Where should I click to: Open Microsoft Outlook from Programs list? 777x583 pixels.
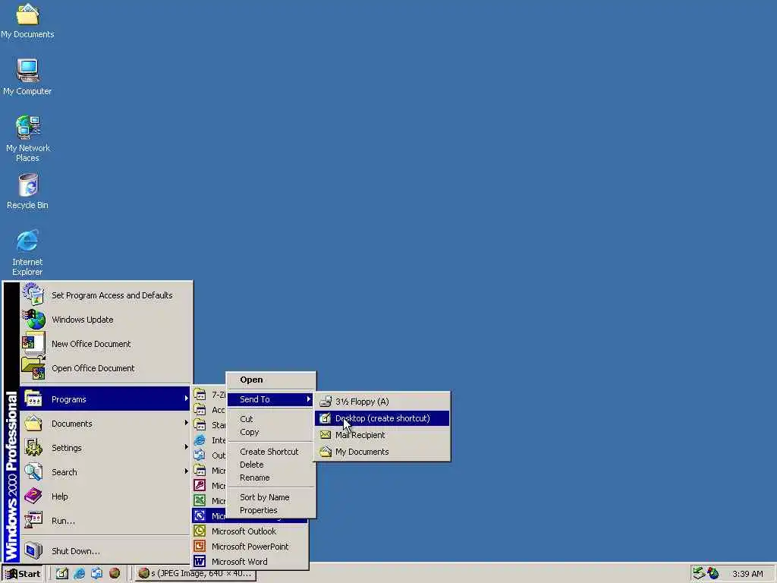pyautogui.click(x=250, y=531)
